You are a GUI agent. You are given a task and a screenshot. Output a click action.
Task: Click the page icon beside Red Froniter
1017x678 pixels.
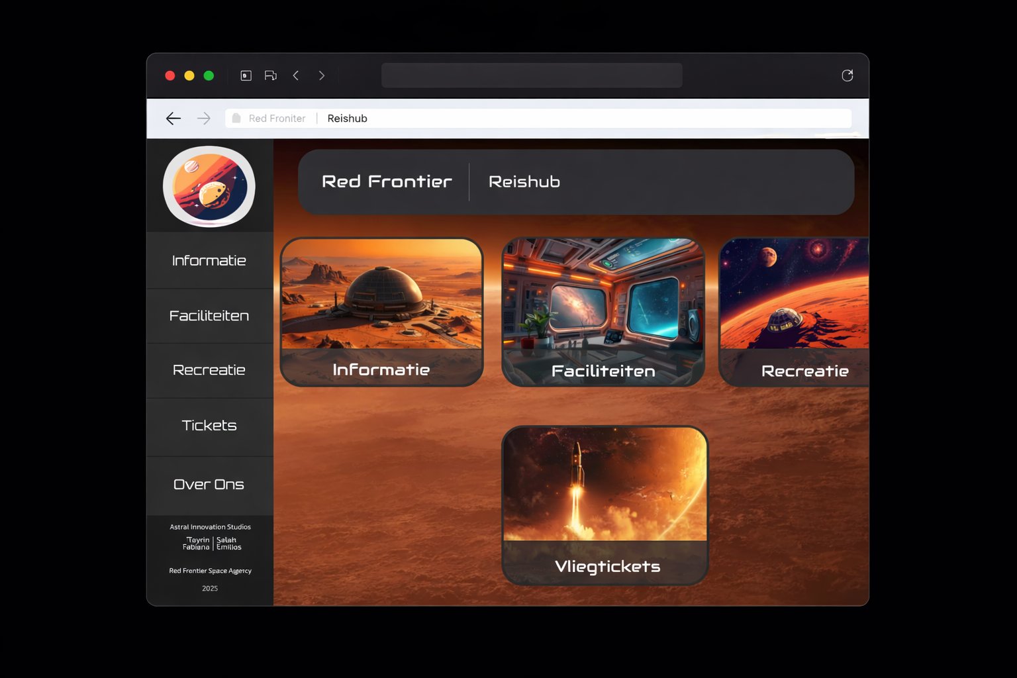(x=236, y=118)
